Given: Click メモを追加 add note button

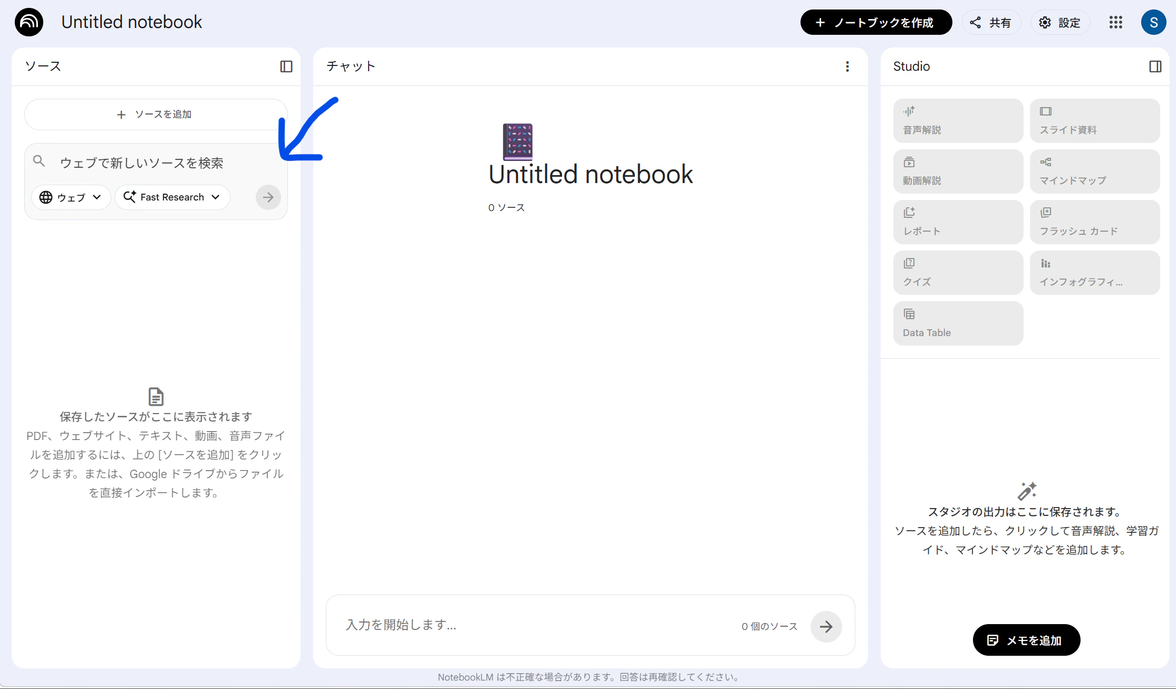Looking at the screenshot, I should (1026, 640).
